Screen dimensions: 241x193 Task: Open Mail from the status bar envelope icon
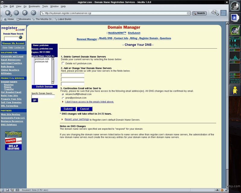point(7,190)
